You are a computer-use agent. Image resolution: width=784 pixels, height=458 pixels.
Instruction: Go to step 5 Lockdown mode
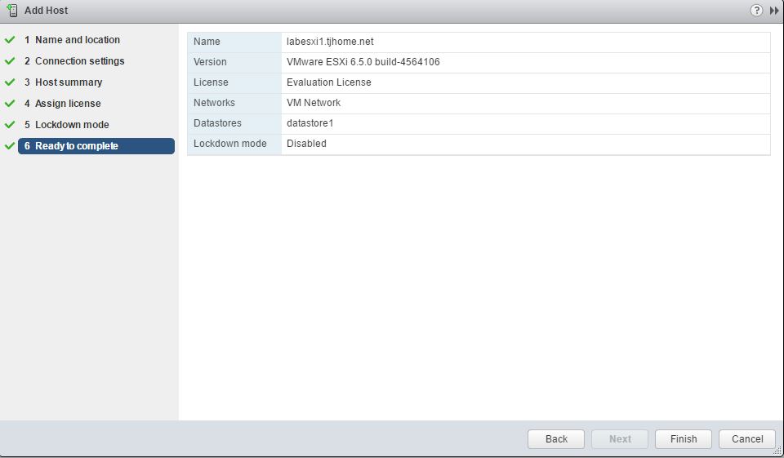[x=66, y=124]
